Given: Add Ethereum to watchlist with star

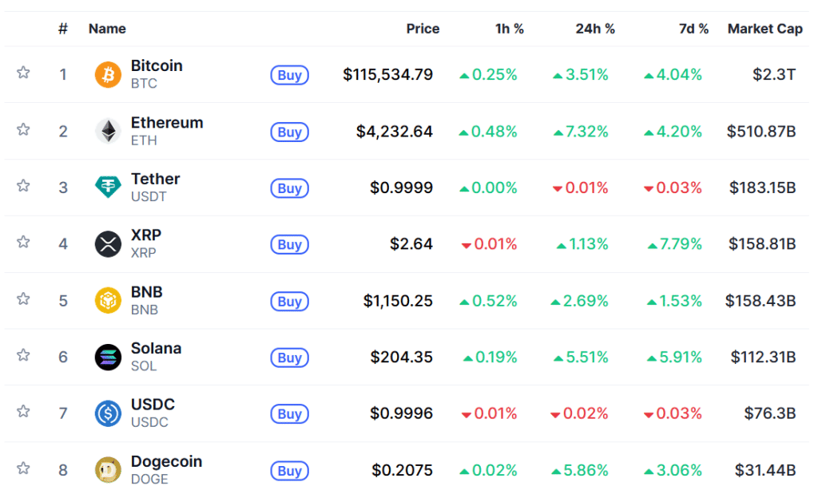Looking at the screenshot, I should click(23, 129).
